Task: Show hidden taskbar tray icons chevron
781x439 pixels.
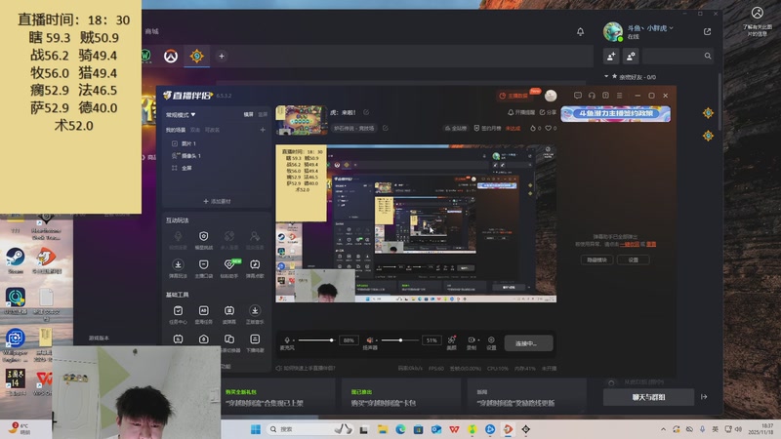Action: [663, 429]
